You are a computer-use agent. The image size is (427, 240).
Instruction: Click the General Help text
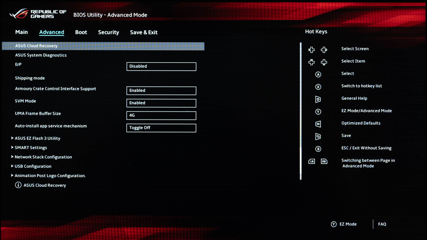tap(354, 98)
